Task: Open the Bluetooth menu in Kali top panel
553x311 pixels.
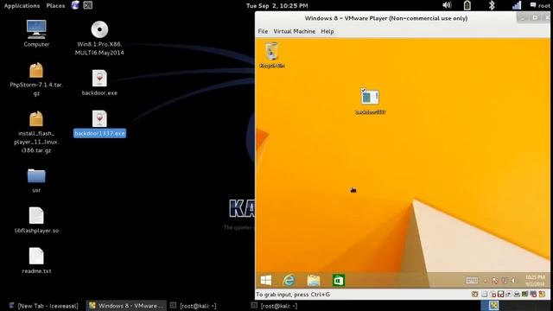Action: click(492, 5)
